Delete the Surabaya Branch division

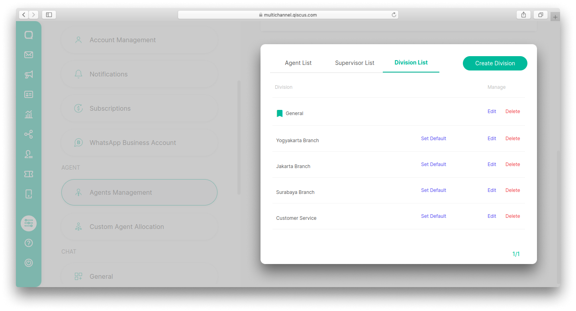513,190
